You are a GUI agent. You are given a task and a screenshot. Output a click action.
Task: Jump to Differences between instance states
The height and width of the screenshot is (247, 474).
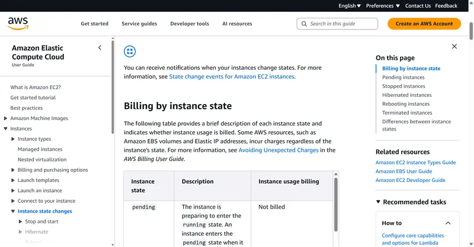point(417,125)
